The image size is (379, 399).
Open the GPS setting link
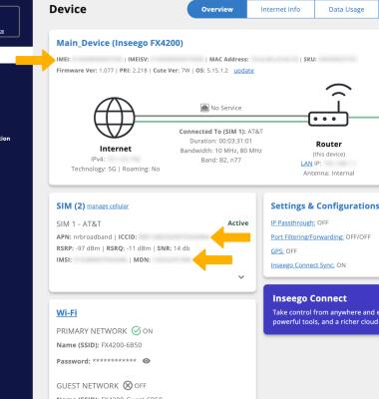(x=277, y=251)
